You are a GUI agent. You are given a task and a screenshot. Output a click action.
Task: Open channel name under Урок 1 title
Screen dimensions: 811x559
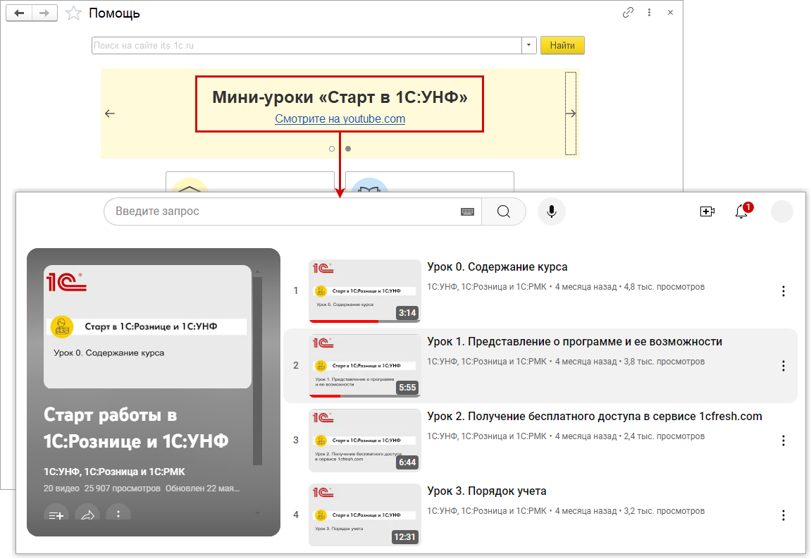tap(487, 362)
